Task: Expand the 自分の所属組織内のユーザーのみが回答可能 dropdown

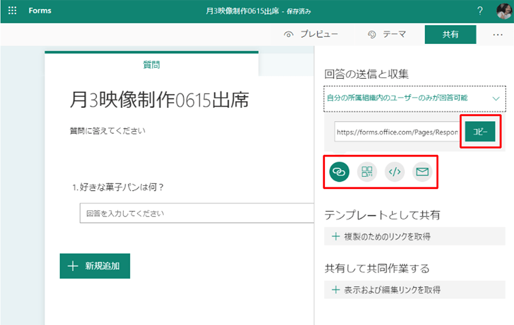Action: [415, 98]
